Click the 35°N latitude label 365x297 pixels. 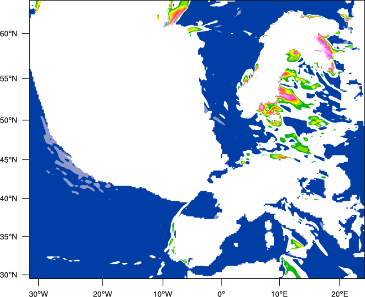[9, 237]
